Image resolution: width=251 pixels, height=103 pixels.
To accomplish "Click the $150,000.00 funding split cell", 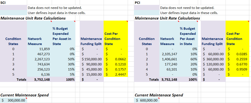I will 92,59.
